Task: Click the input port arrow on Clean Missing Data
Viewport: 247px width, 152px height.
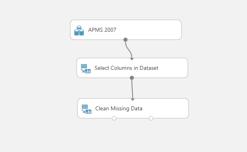Action: pos(133,100)
